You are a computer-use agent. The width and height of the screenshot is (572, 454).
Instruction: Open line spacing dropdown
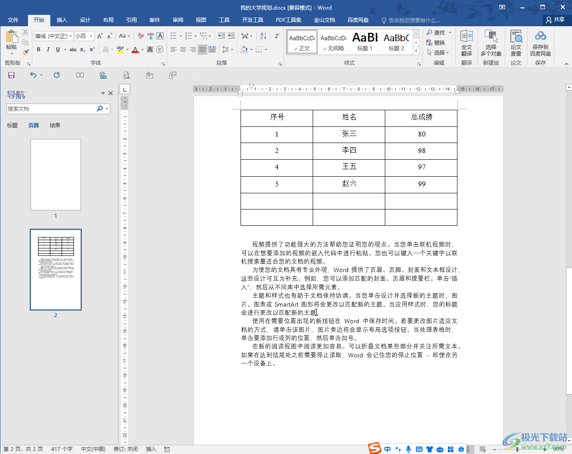tap(228, 49)
